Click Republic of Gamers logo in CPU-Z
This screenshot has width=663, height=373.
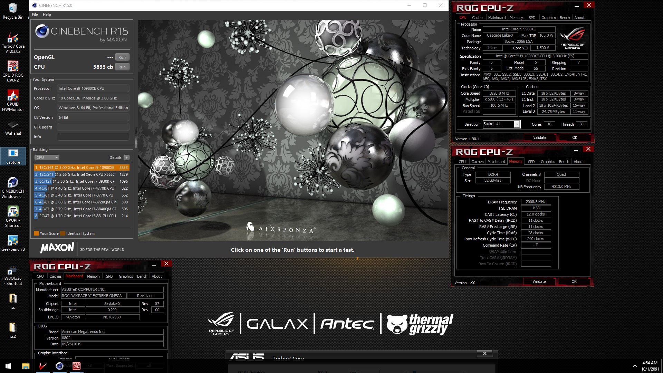coord(573,39)
